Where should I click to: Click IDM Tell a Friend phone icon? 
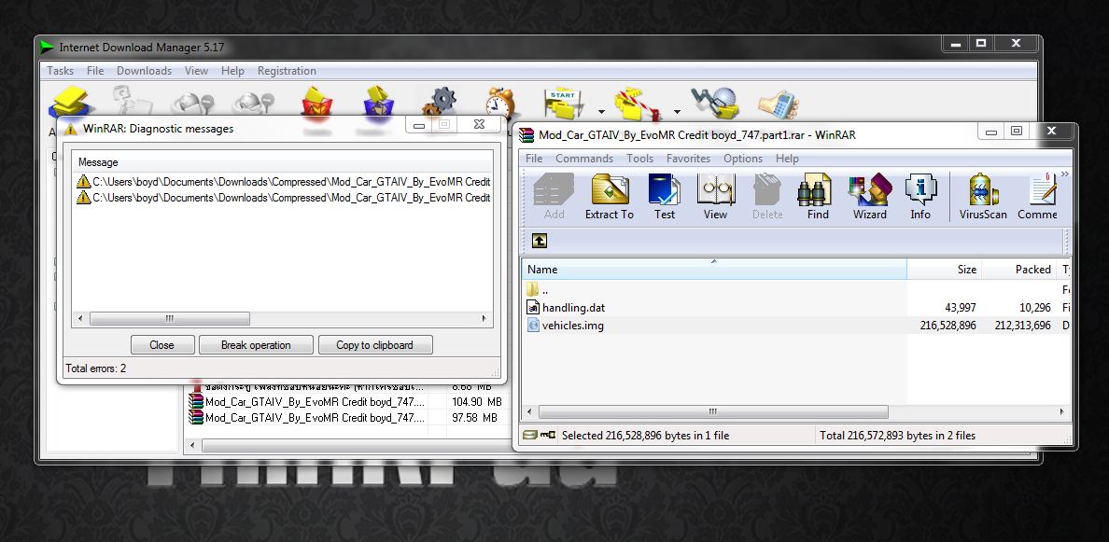(778, 104)
